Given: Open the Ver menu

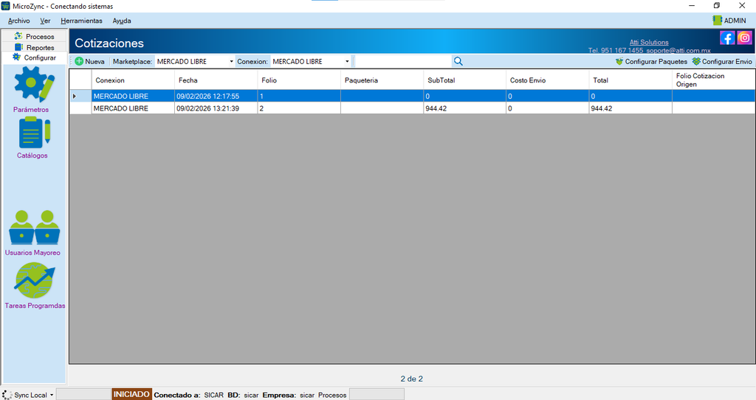Looking at the screenshot, I should (45, 21).
